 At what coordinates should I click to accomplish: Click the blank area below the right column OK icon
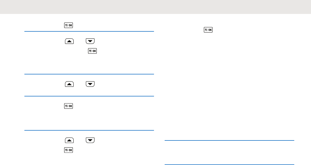pyautogui.click(x=229, y=84)
